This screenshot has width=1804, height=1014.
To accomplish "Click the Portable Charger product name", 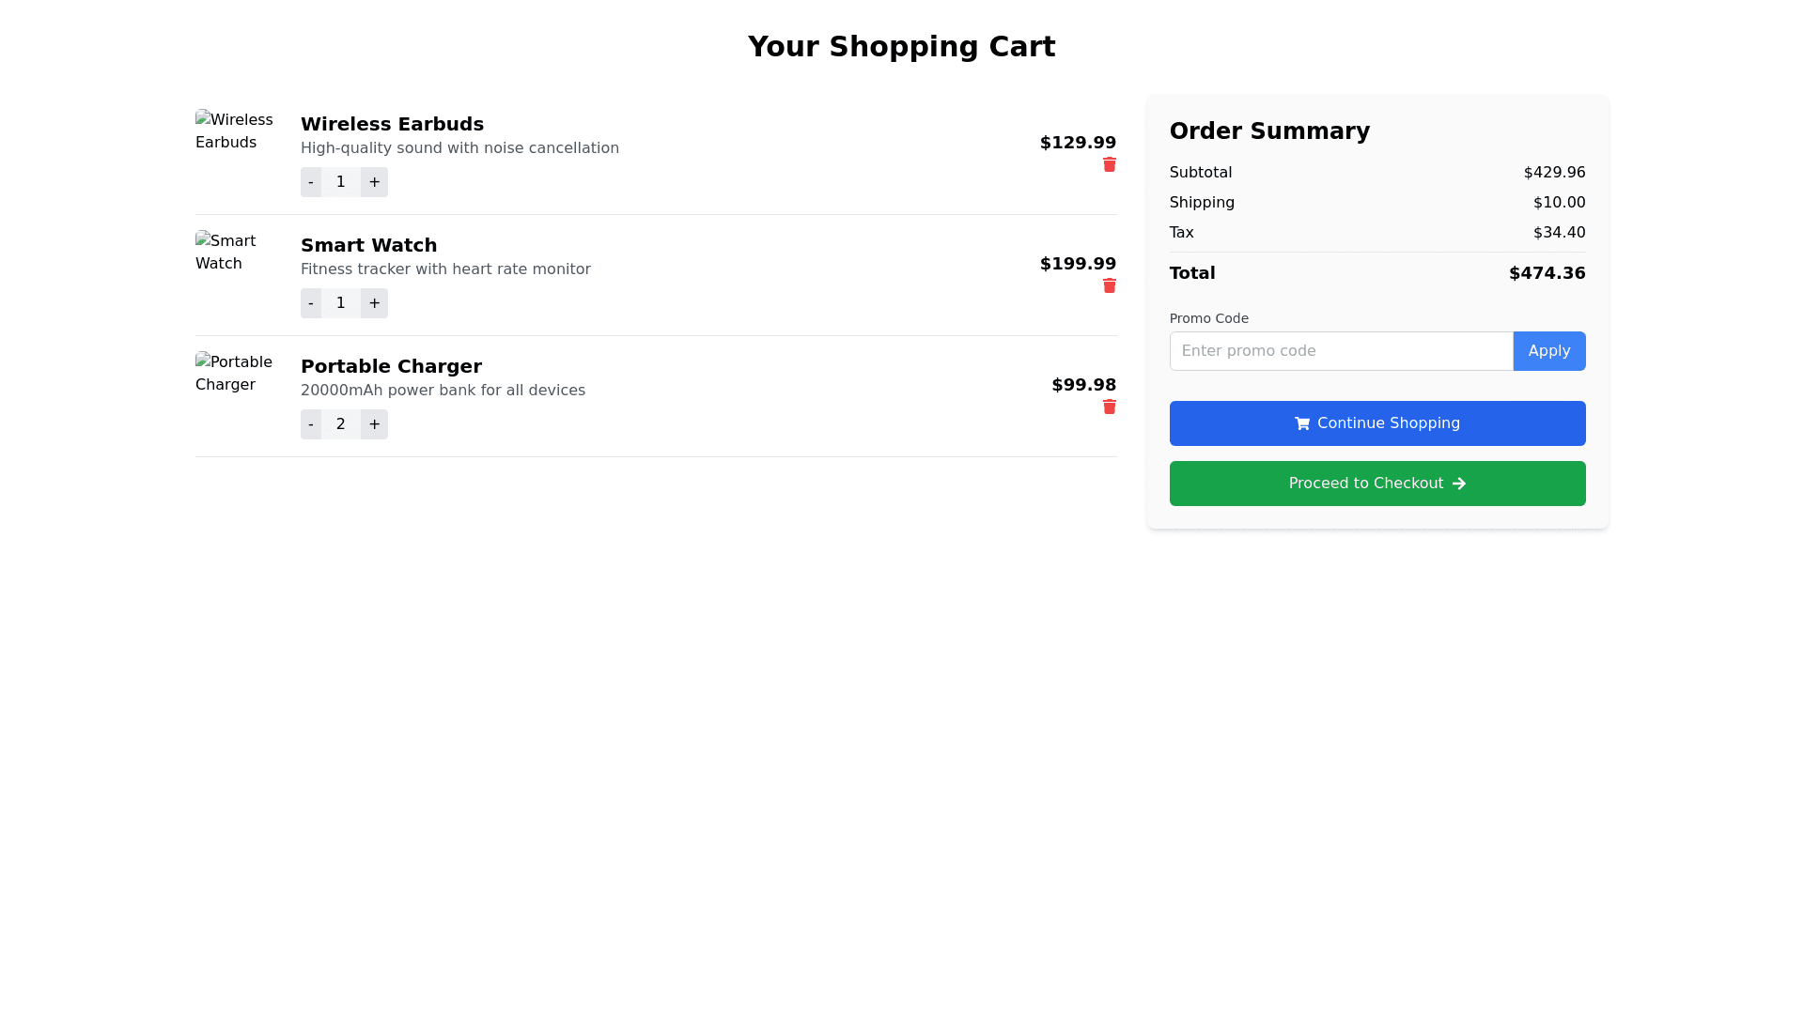I will tap(391, 366).
